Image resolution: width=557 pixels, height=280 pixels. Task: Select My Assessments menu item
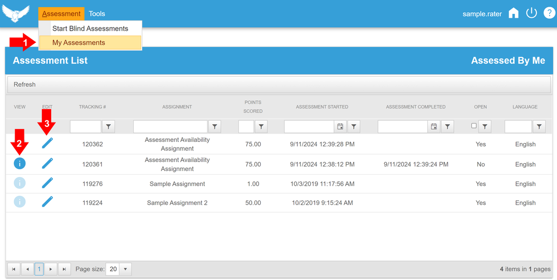coord(90,43)
